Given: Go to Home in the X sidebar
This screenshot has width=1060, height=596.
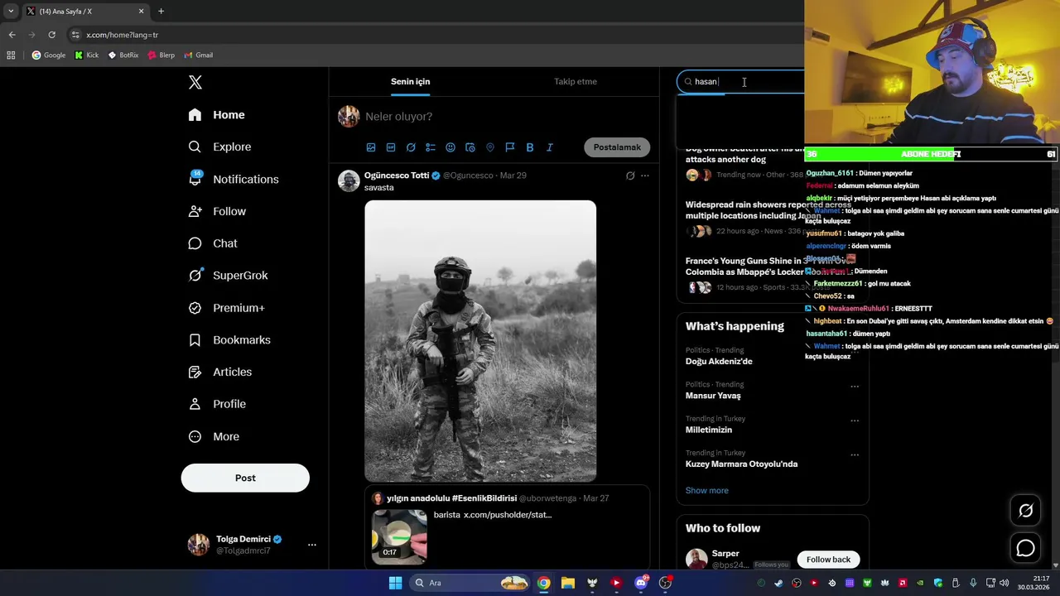Looking at the screenshot, I should coord(217,114).
